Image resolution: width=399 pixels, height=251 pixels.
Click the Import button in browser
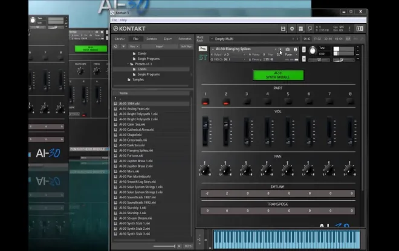point(160,46)
